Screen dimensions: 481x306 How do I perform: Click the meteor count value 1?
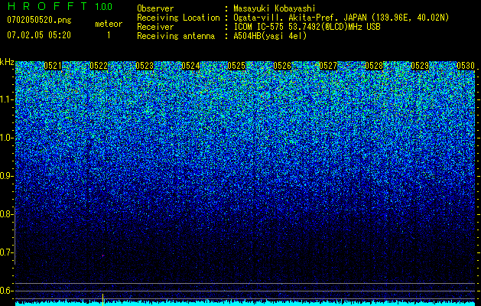pyautogui.click(x=109, y=35)
